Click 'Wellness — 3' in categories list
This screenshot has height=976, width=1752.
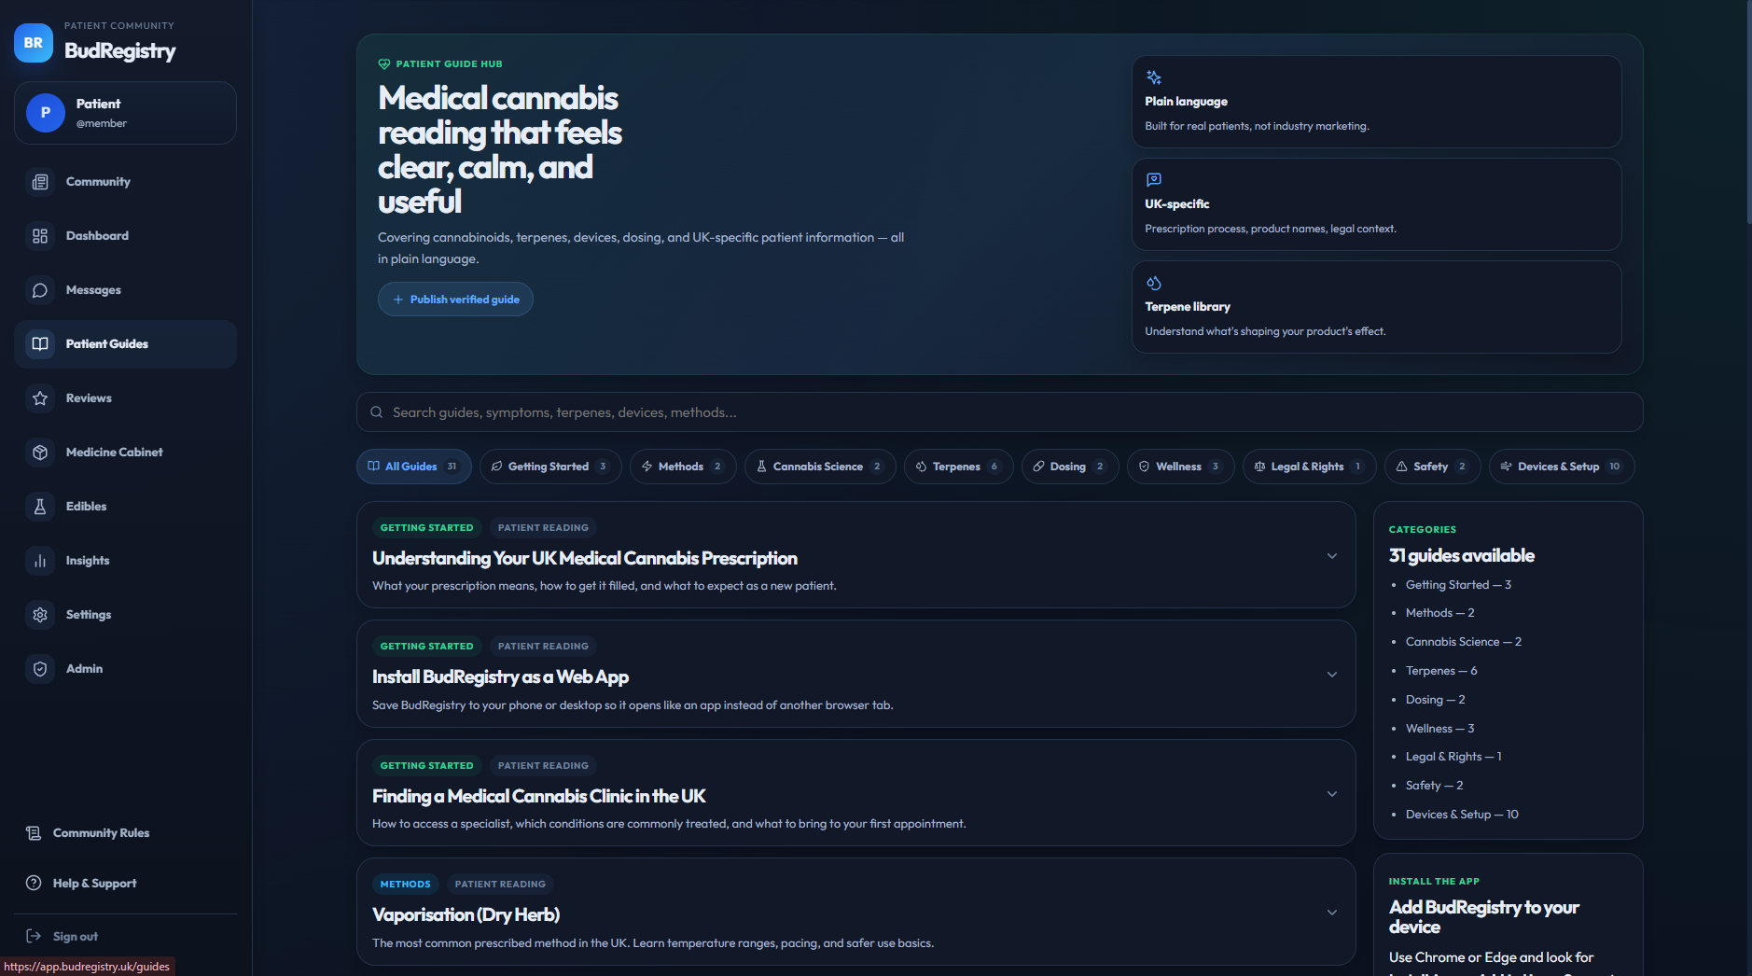1439,729
